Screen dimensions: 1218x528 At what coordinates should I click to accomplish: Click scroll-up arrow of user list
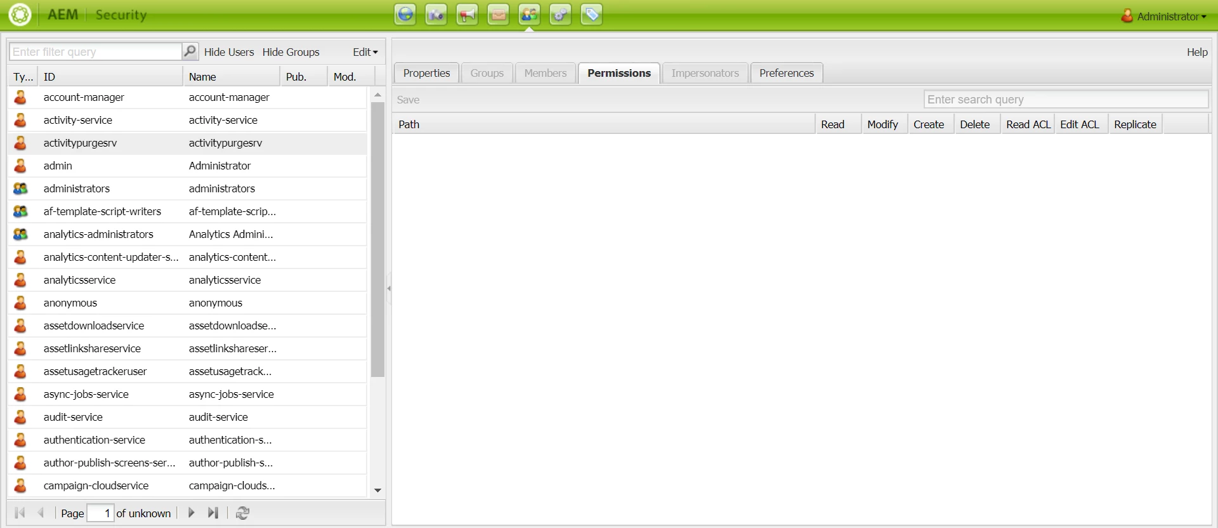(378, 95)
